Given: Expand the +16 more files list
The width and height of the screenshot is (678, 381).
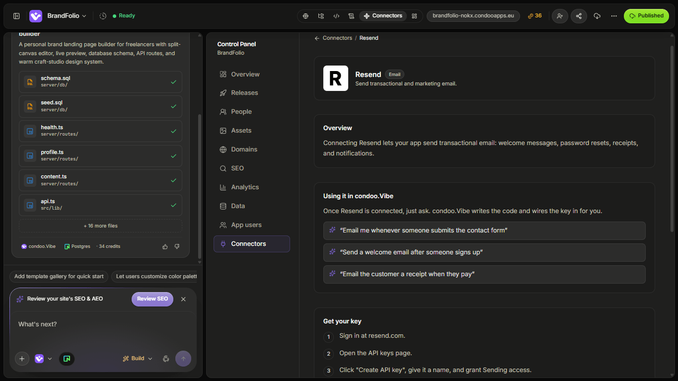Looking at the screenshot, I should 100,226.
